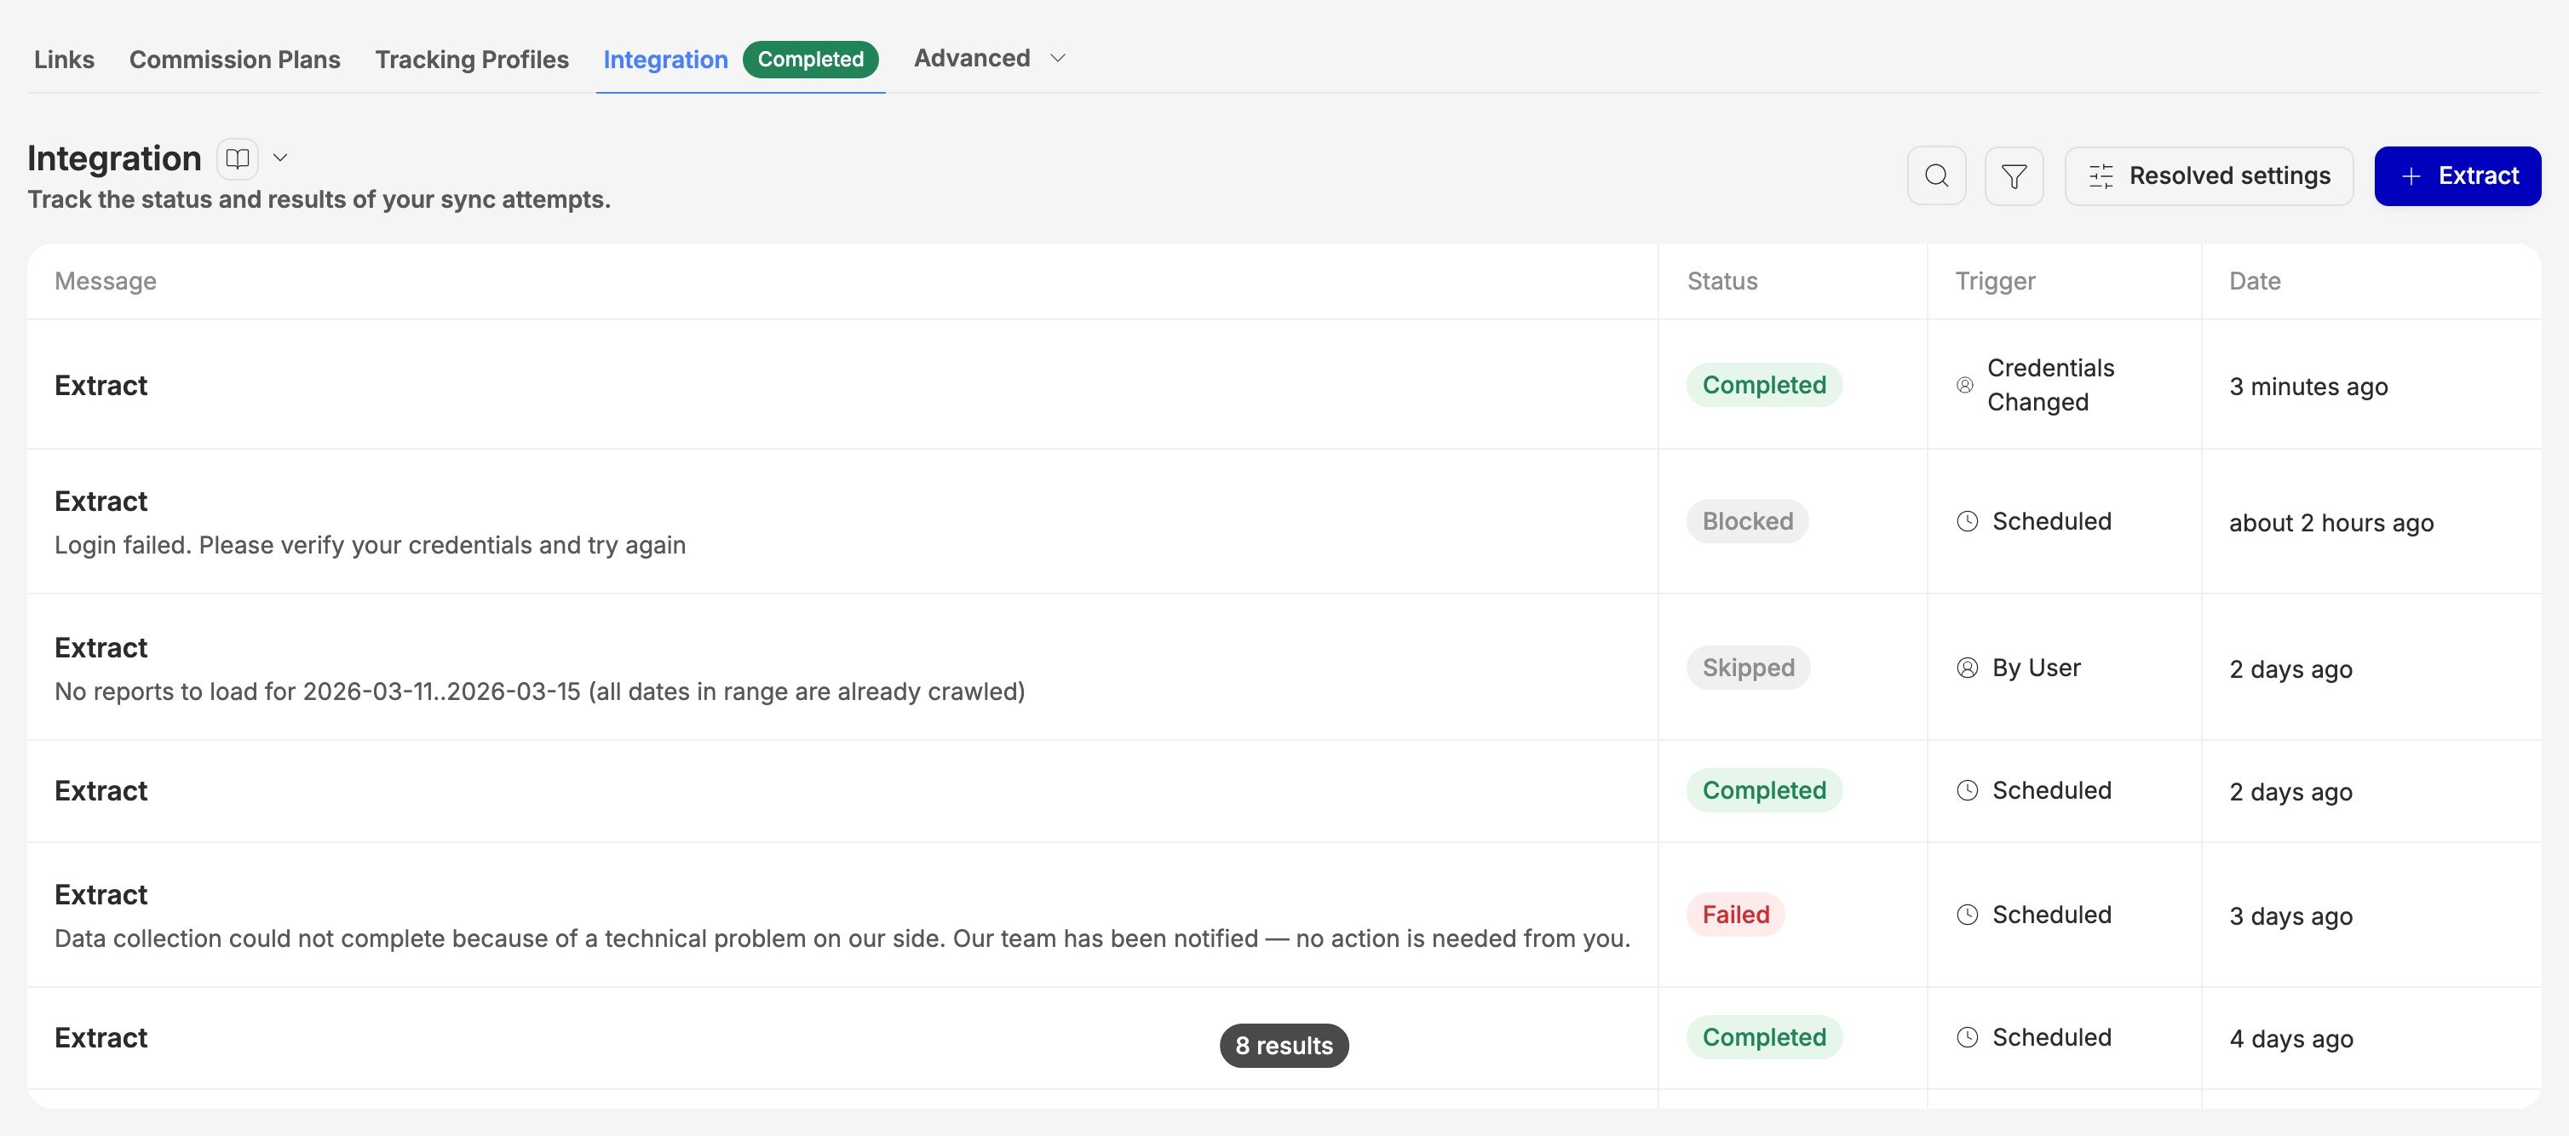
Task: Click the Credentials Changed user icon
Action: [x=1964, y=385]
